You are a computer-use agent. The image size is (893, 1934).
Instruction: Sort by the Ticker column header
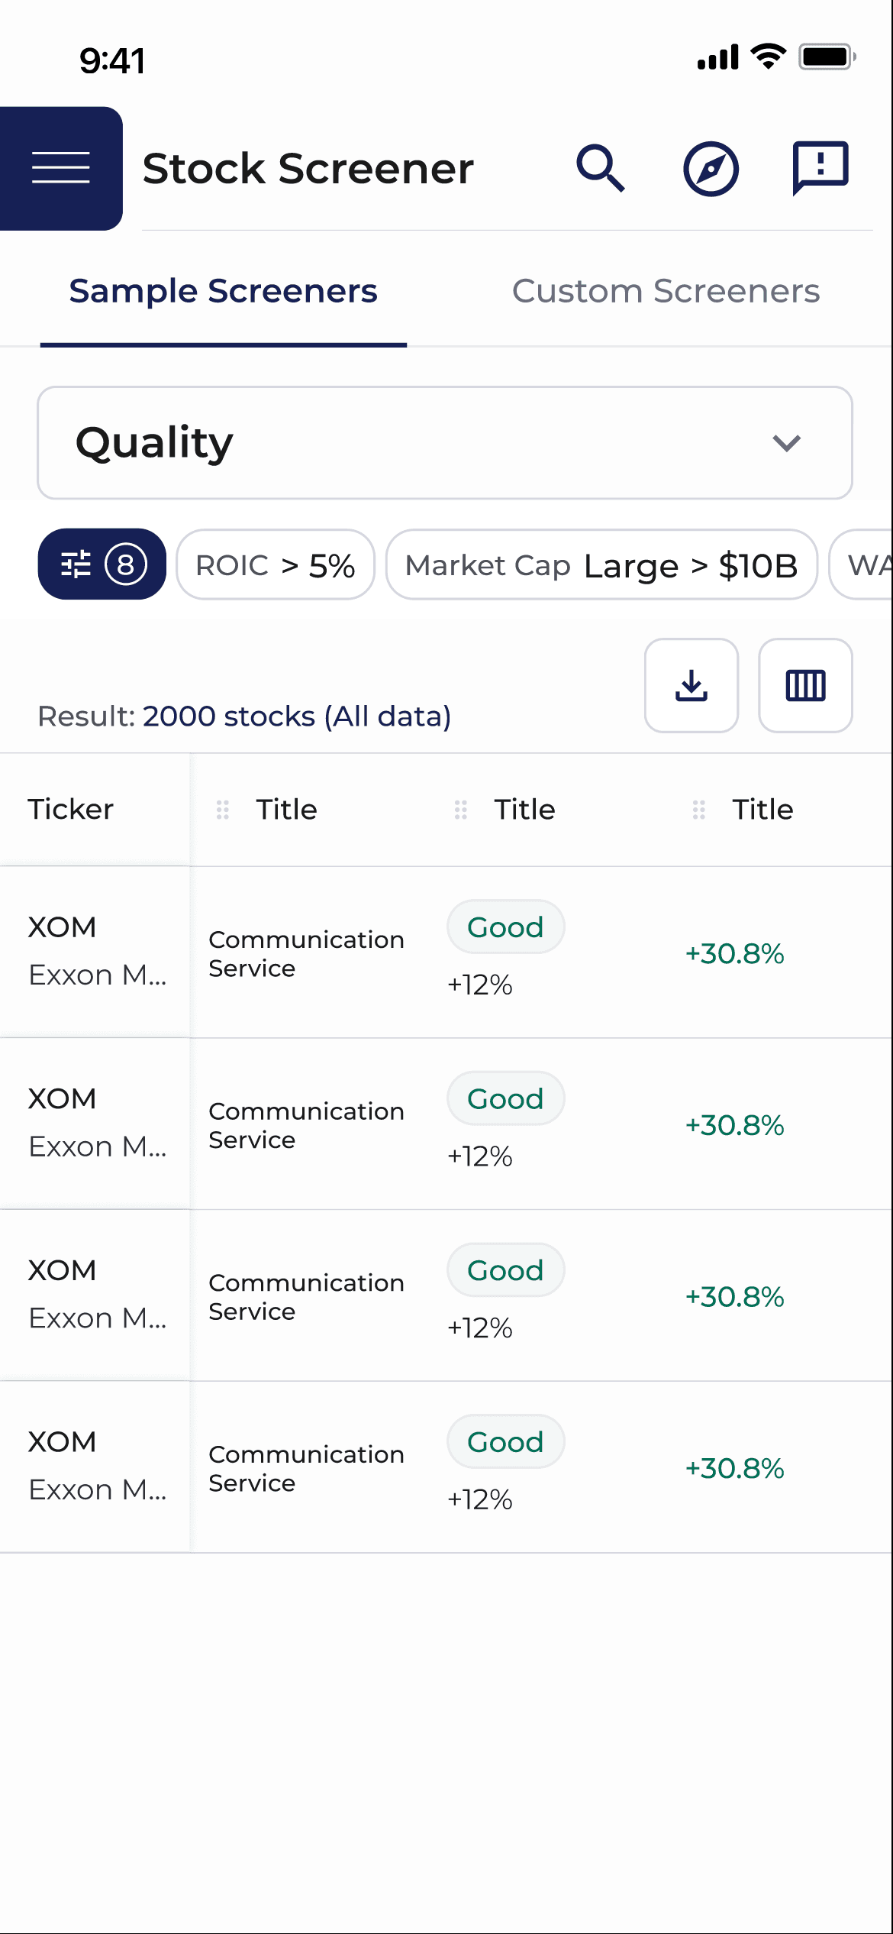coord(71,810)
